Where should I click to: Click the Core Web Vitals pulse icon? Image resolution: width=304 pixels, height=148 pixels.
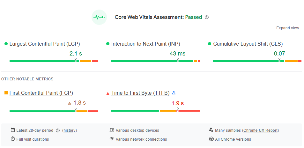[99, 17]
